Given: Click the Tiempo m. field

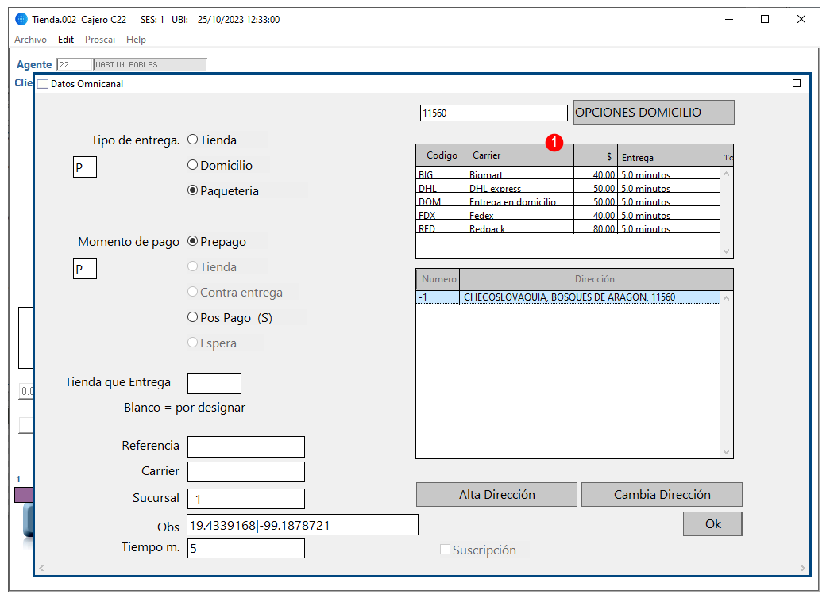Looking at the screenshot, I should 246,548.
